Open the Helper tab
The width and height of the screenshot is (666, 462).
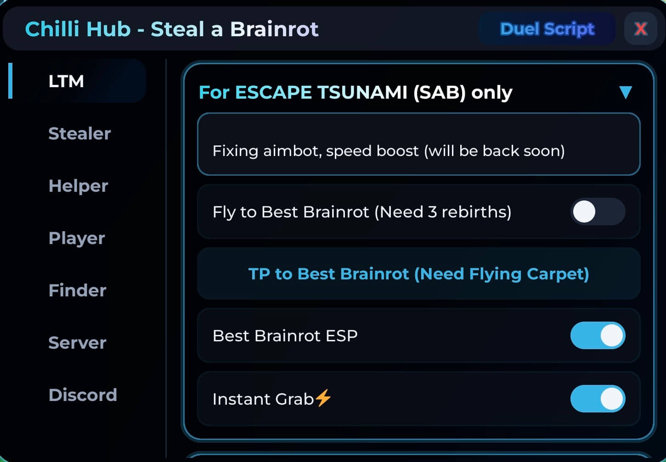(x=78, y=186)
